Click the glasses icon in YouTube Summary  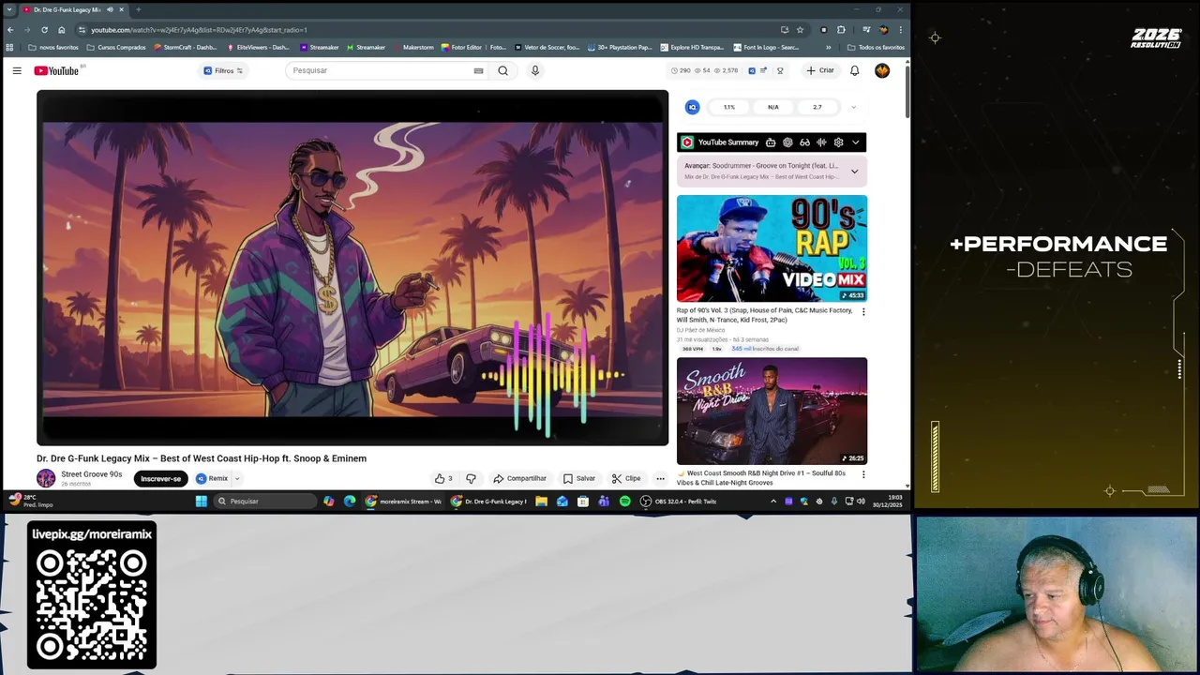point(804,142)
